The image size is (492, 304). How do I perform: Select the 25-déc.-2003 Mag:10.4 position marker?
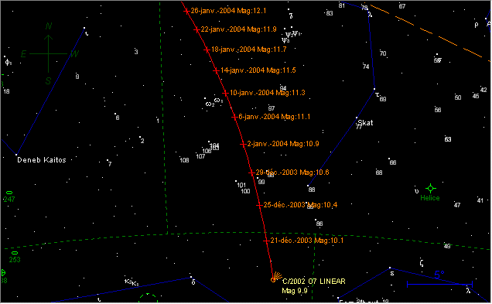pos(259,205)
